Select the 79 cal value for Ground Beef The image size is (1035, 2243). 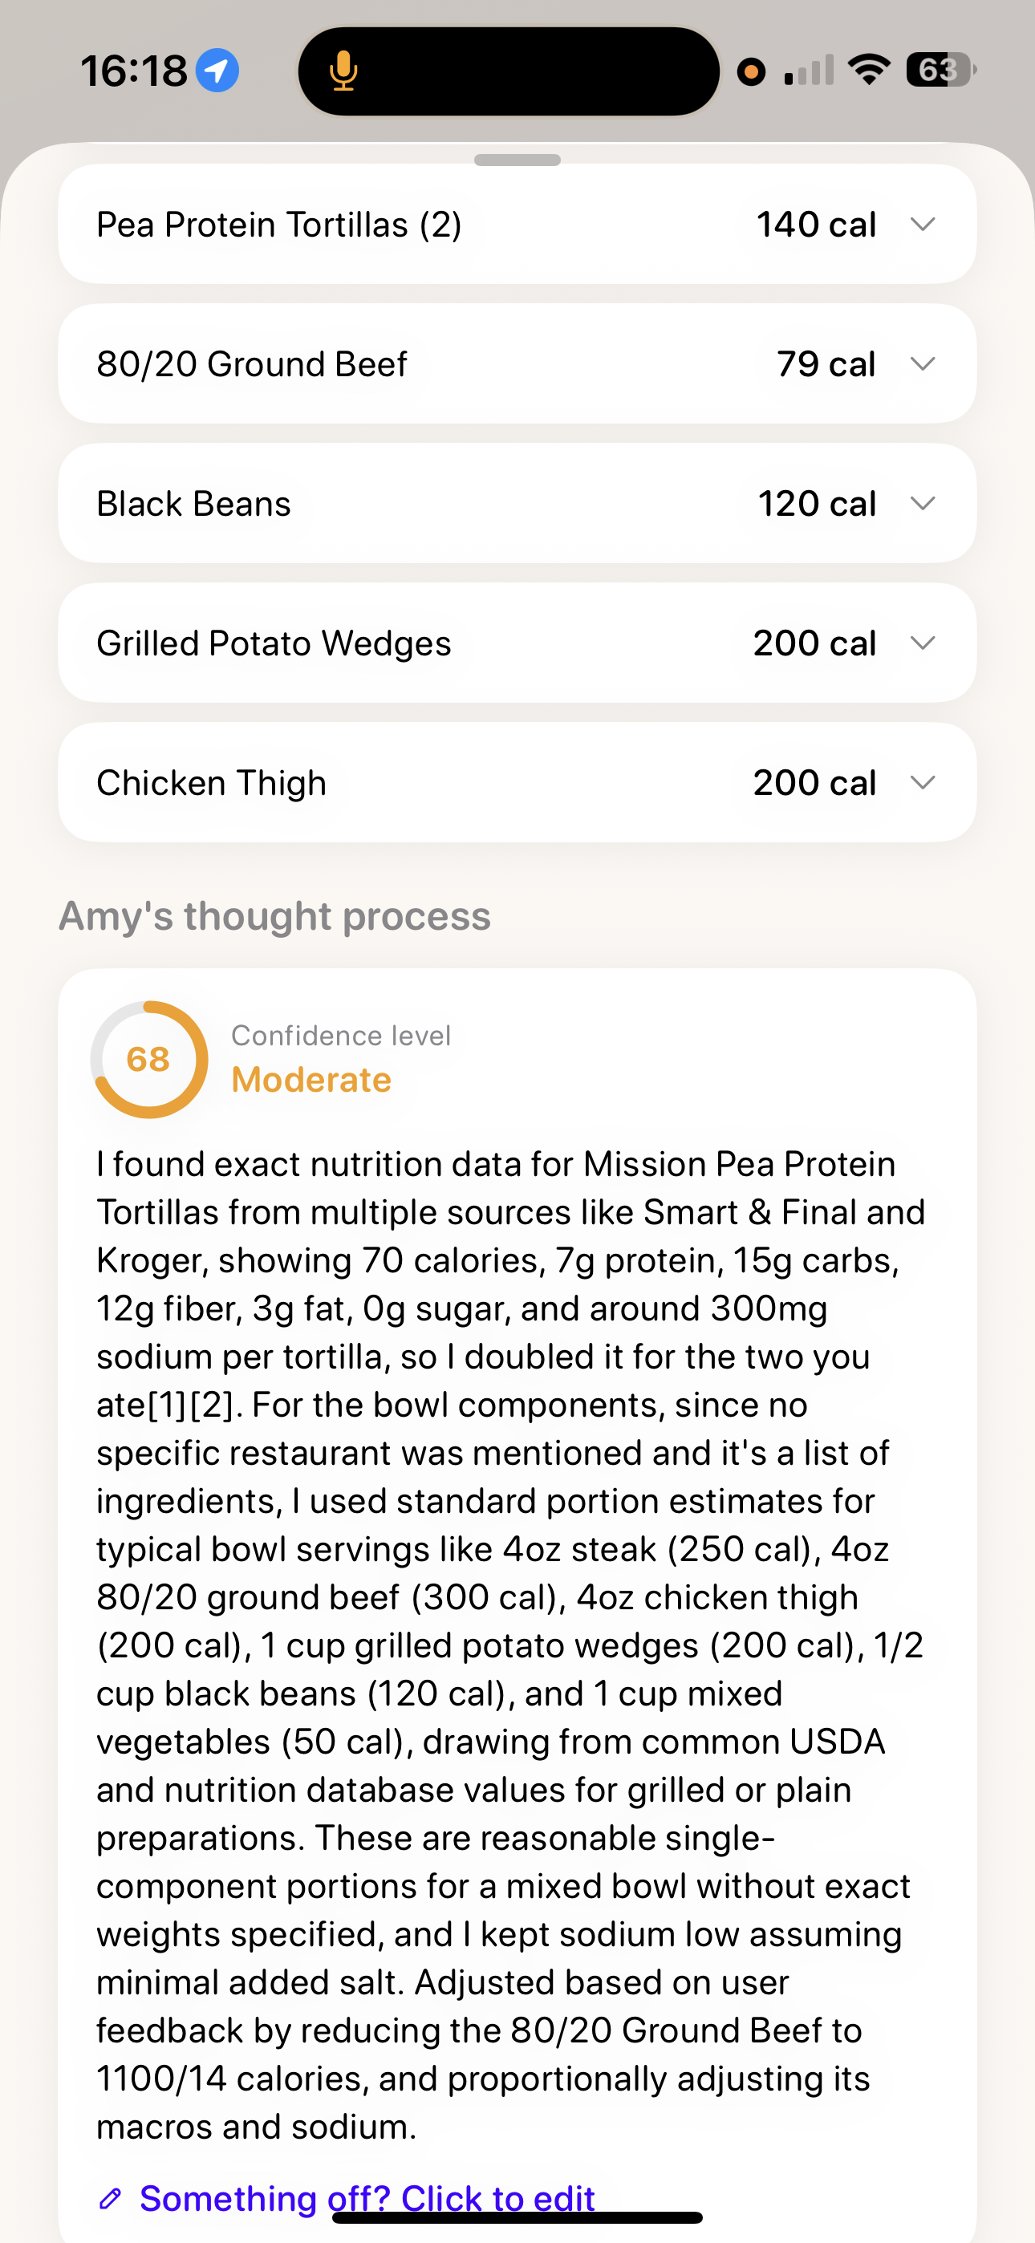pyautogui.click(x=826, y=364)
